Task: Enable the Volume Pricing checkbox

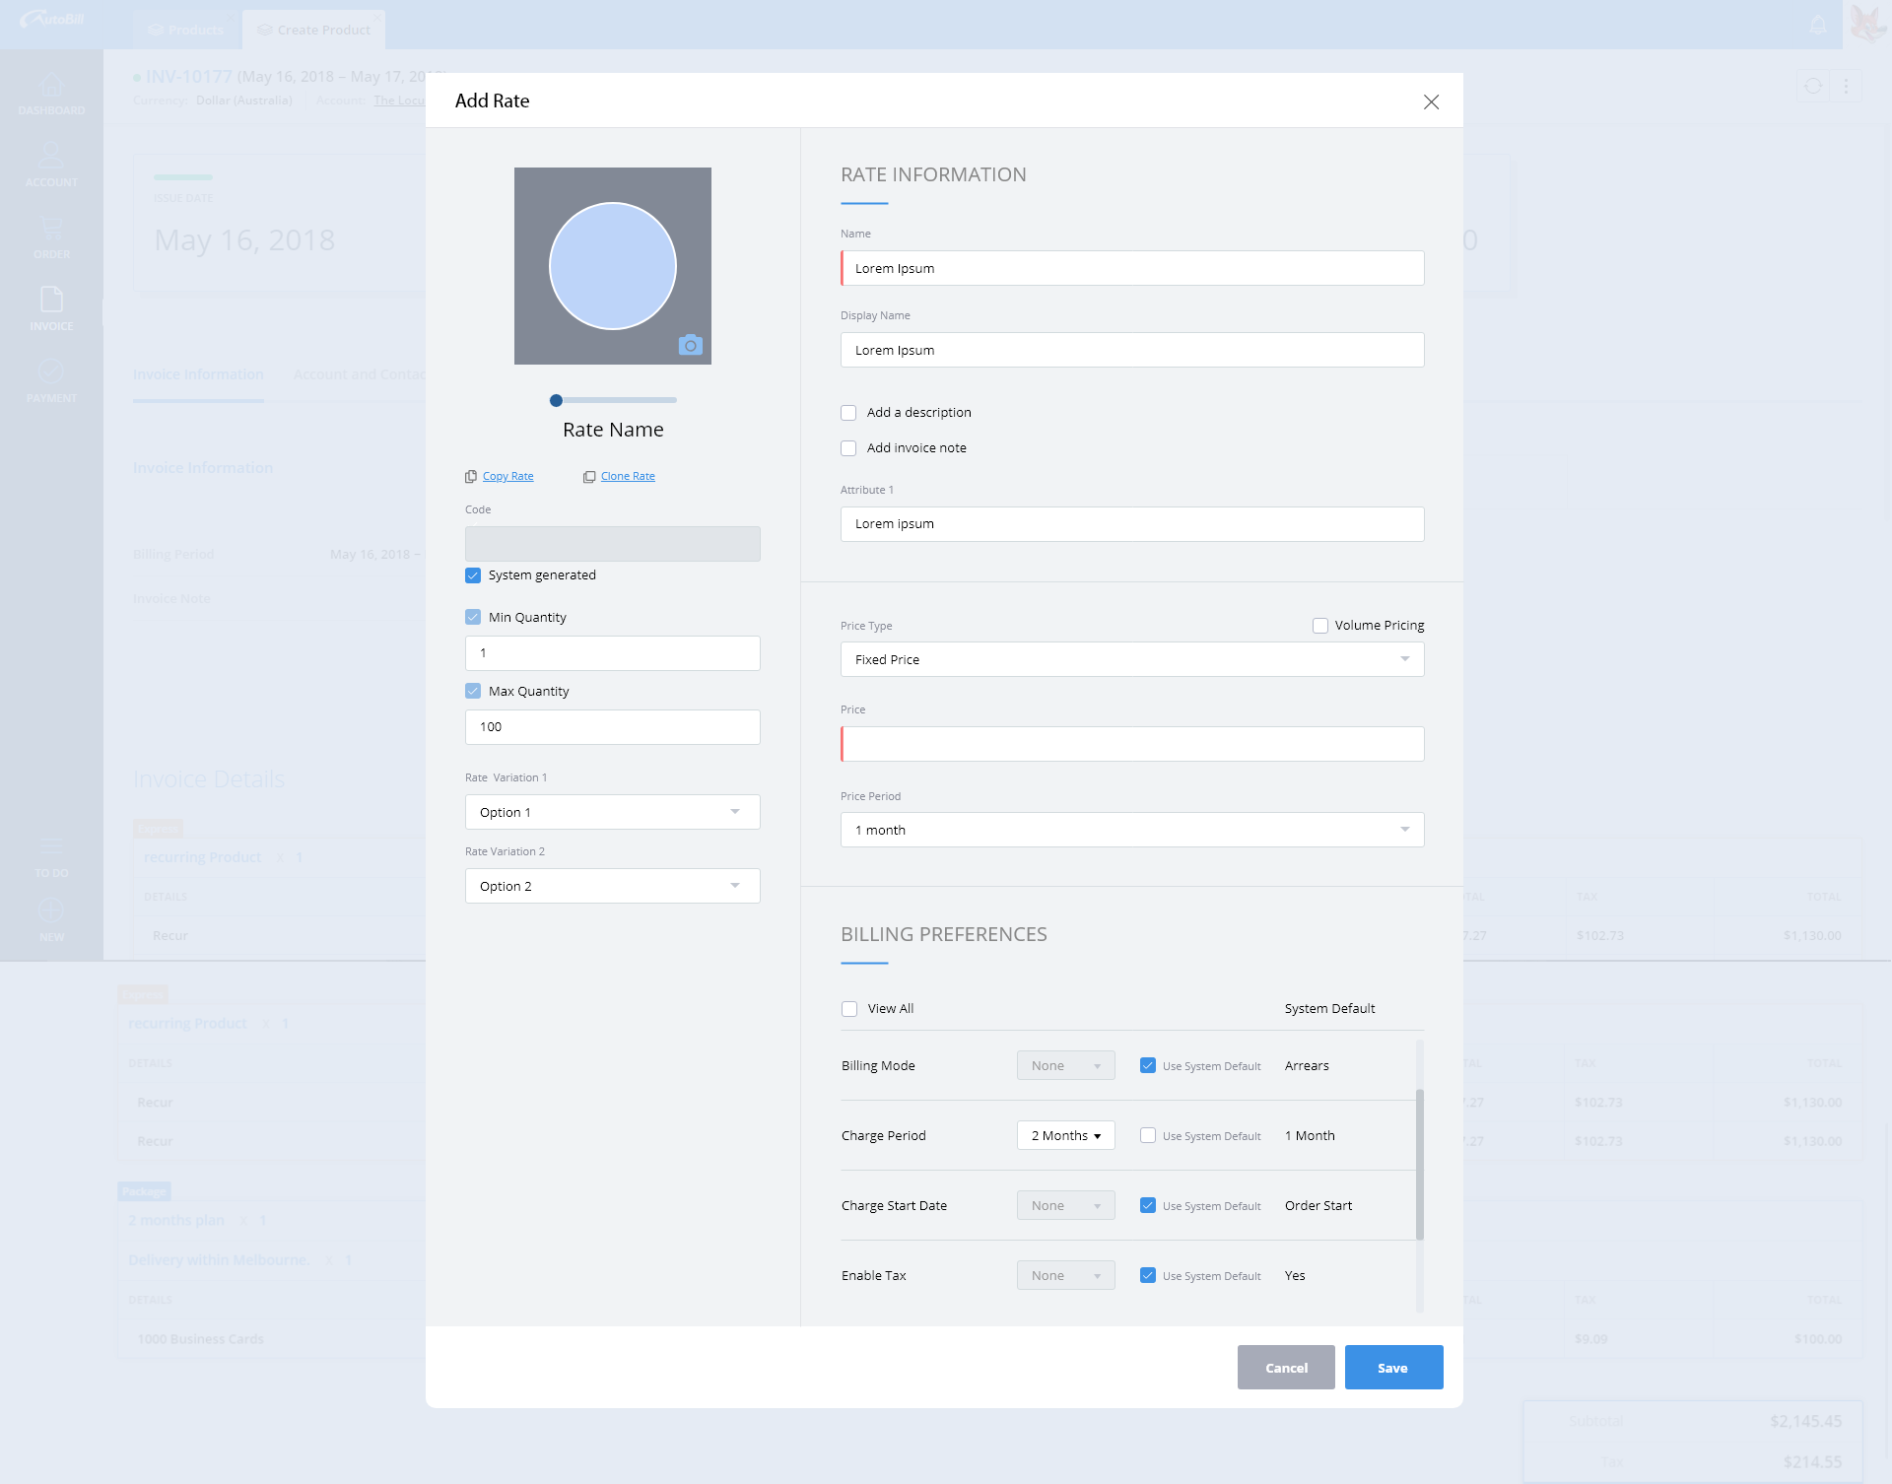Action: 1320,626
